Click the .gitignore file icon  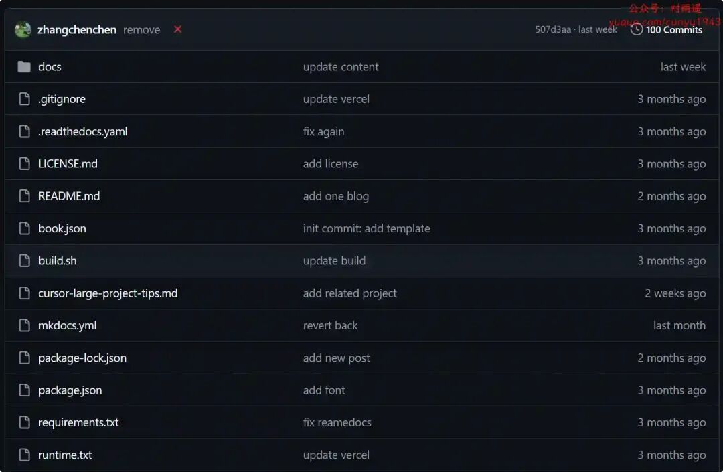click(25, 99)
